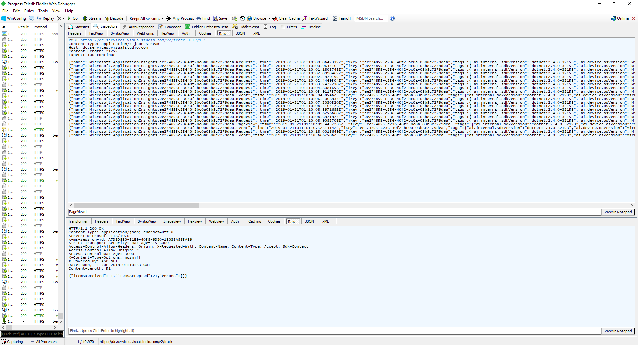Tear off inspectors with Tearoff
The image size is (638, 345).
click(342, 18)
